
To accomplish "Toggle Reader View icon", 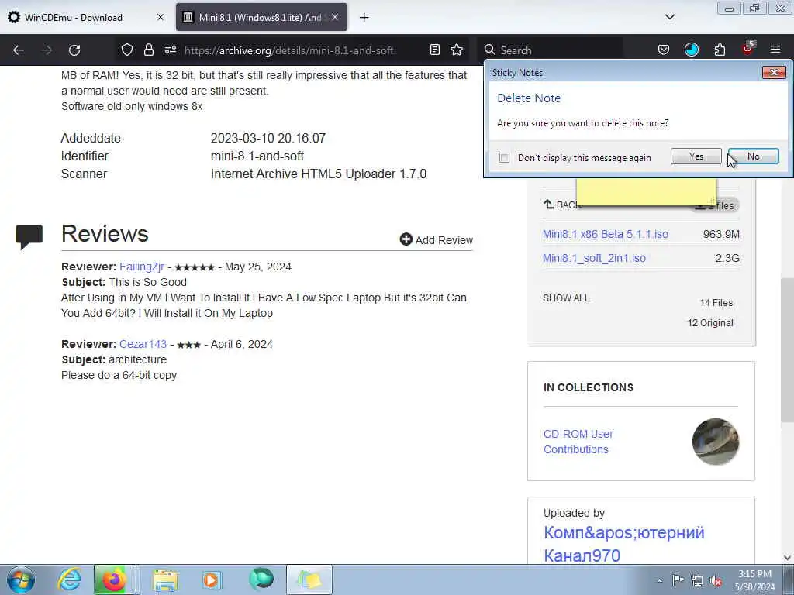I will tap(434, 50).
